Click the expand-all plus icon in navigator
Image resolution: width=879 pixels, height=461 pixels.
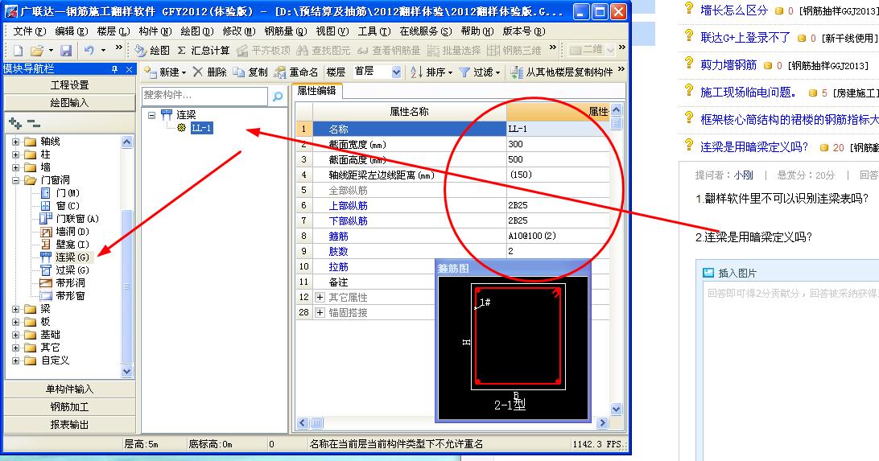(x=15, y=123)
